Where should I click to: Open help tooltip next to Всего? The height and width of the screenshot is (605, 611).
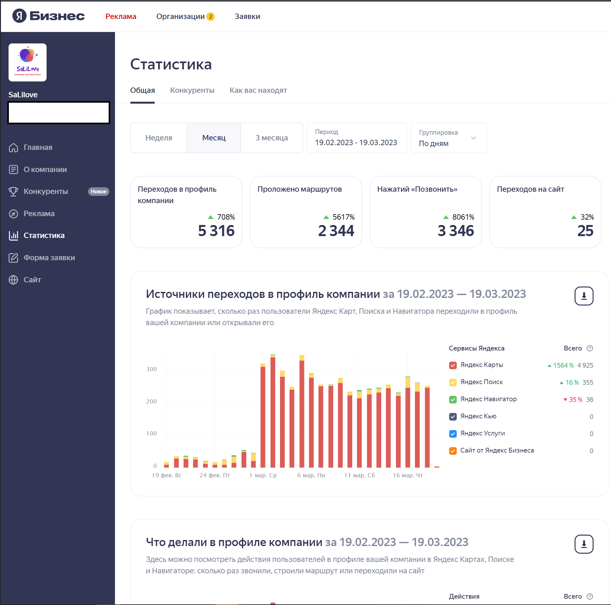589,348
